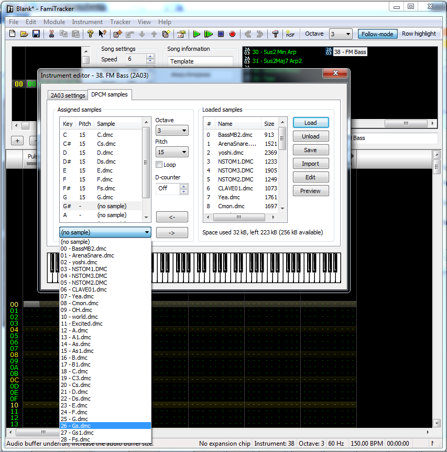Image resolution: width=447 pixels, height=452 pixels.
Task: Click the right arrow remove sample button
Action: 172,233
